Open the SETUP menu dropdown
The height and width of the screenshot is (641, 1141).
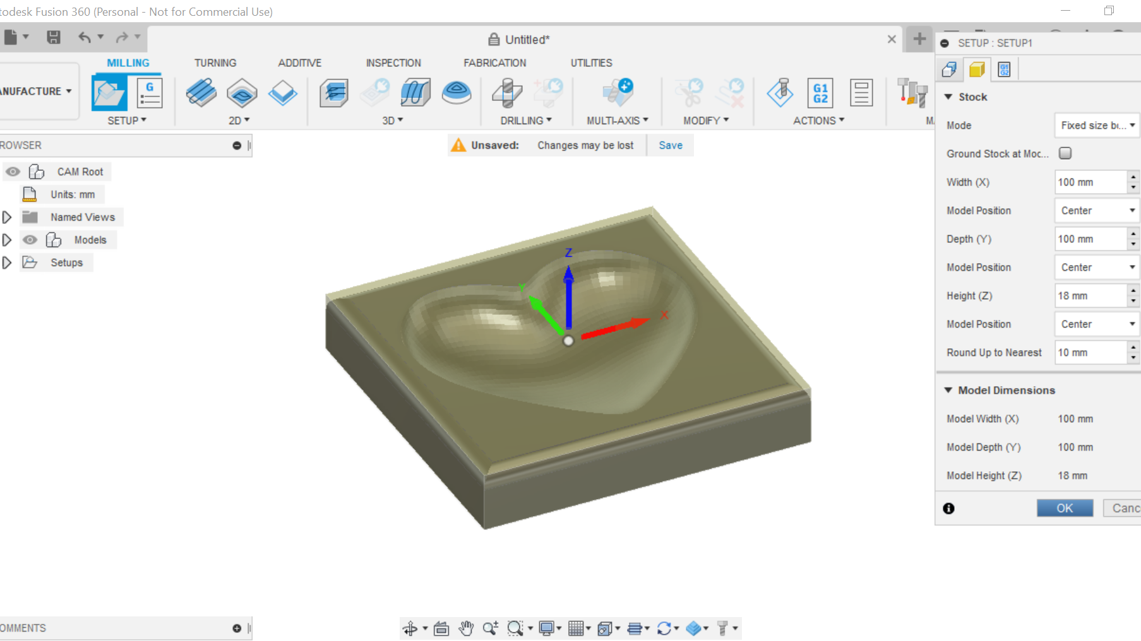tap(127, 121)
